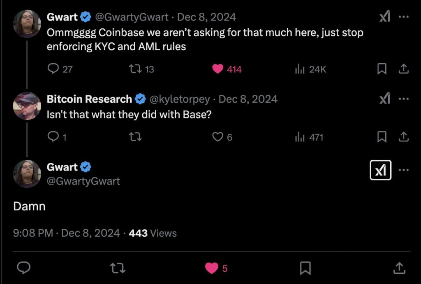Click the 9:08 PM timestamp link

(x=33, y=233)
